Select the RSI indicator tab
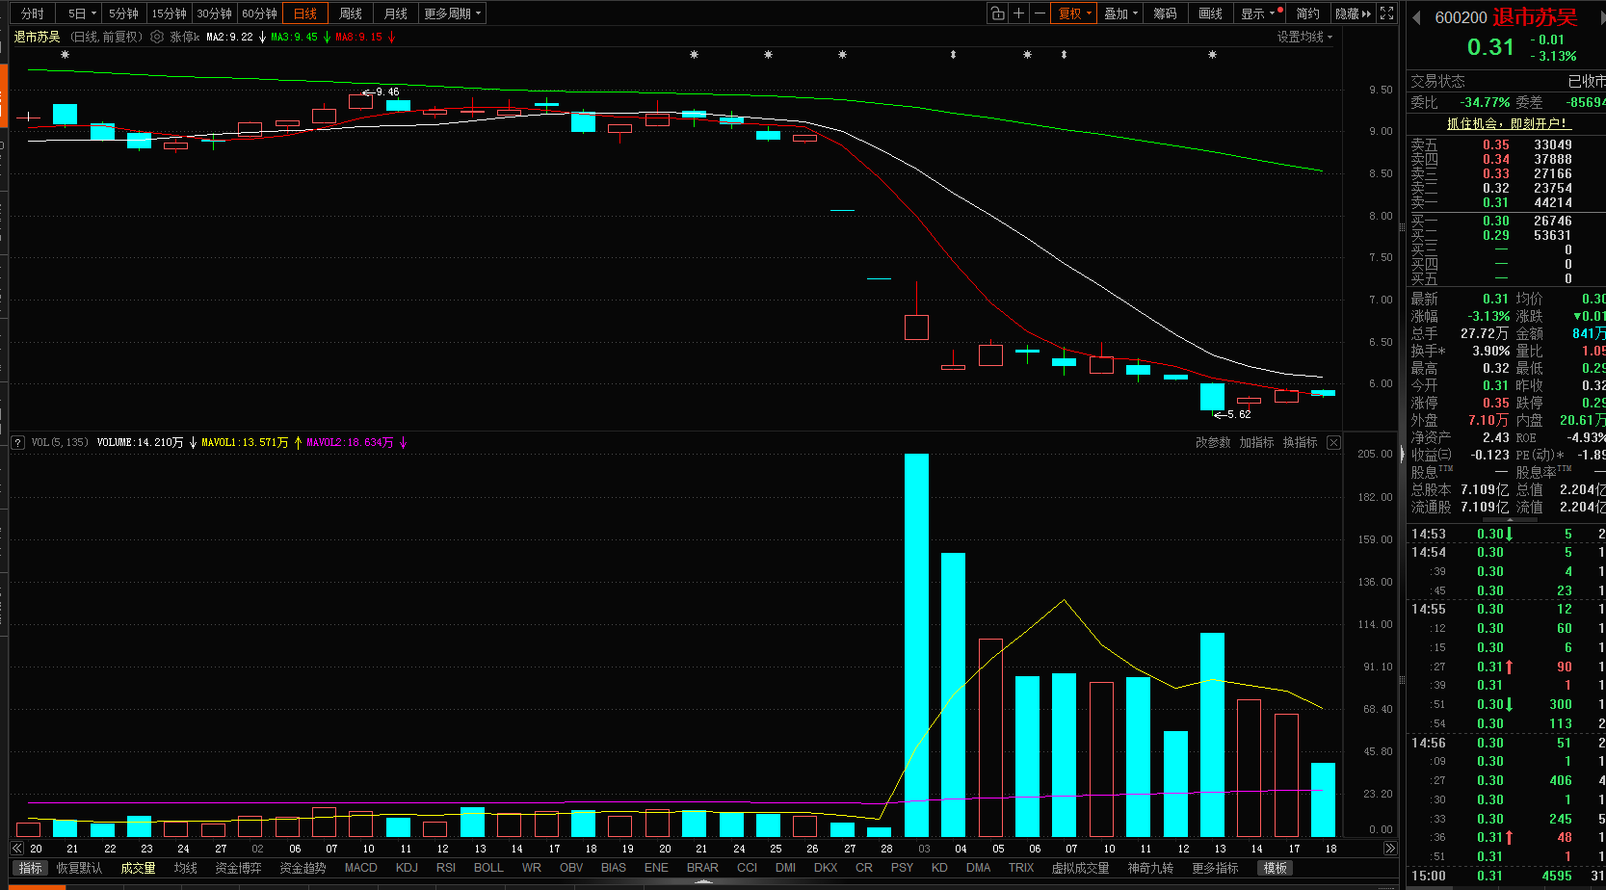This screenshot has height=890, width=1606. point(446,868)
